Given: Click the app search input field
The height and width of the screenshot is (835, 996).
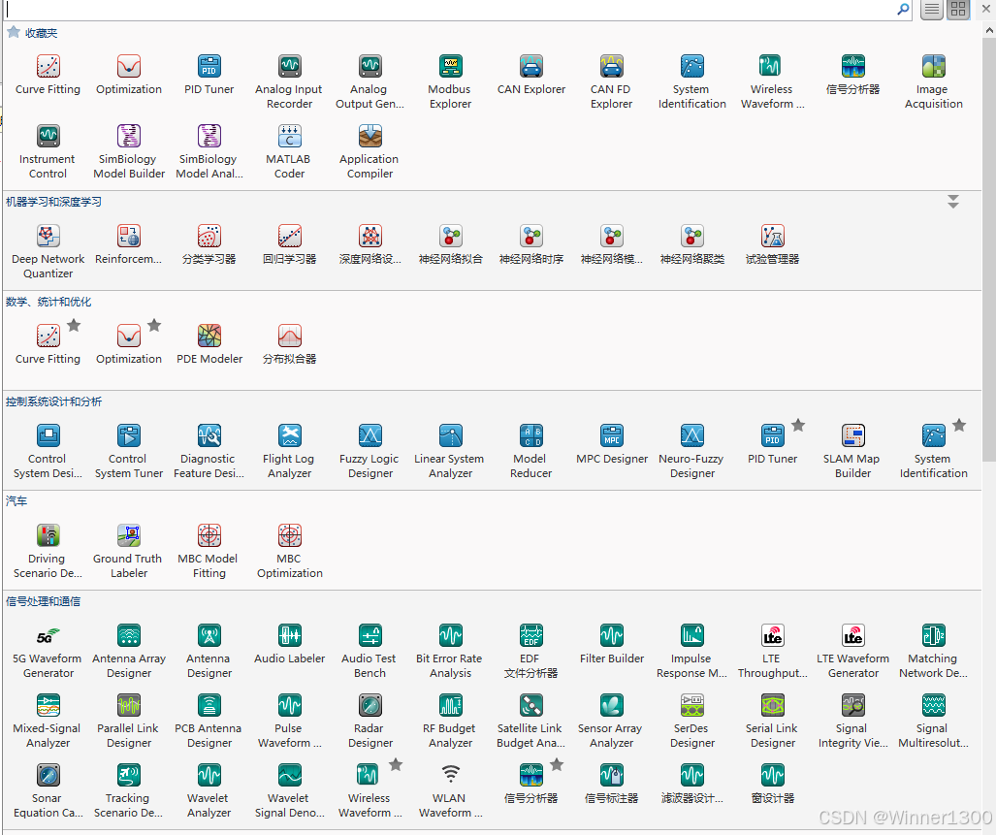Looking at the screenshot, I should pos(448,10).
